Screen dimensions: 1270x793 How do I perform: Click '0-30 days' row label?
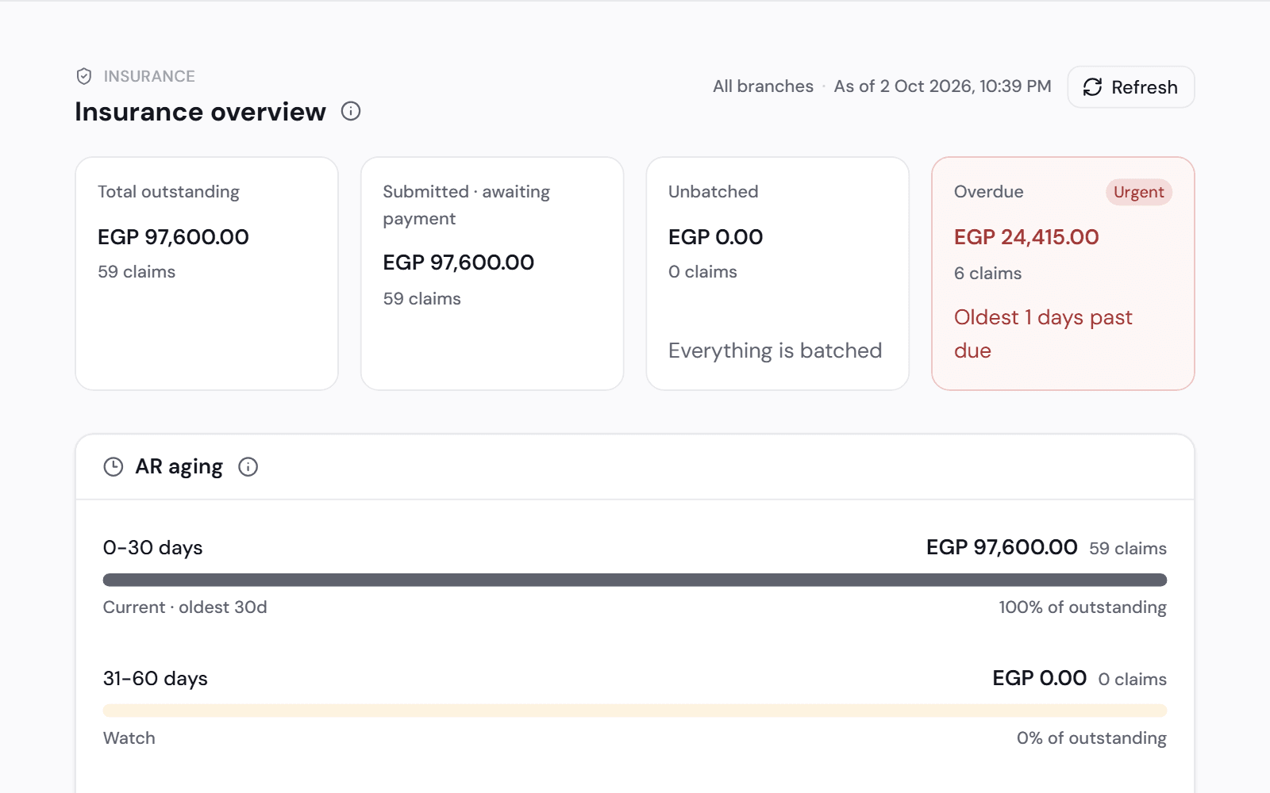click(153, 548)
